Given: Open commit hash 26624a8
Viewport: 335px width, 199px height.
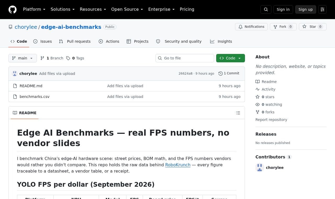Looking at the screenshot, I should pyautogui.click(x=186, y=74).
